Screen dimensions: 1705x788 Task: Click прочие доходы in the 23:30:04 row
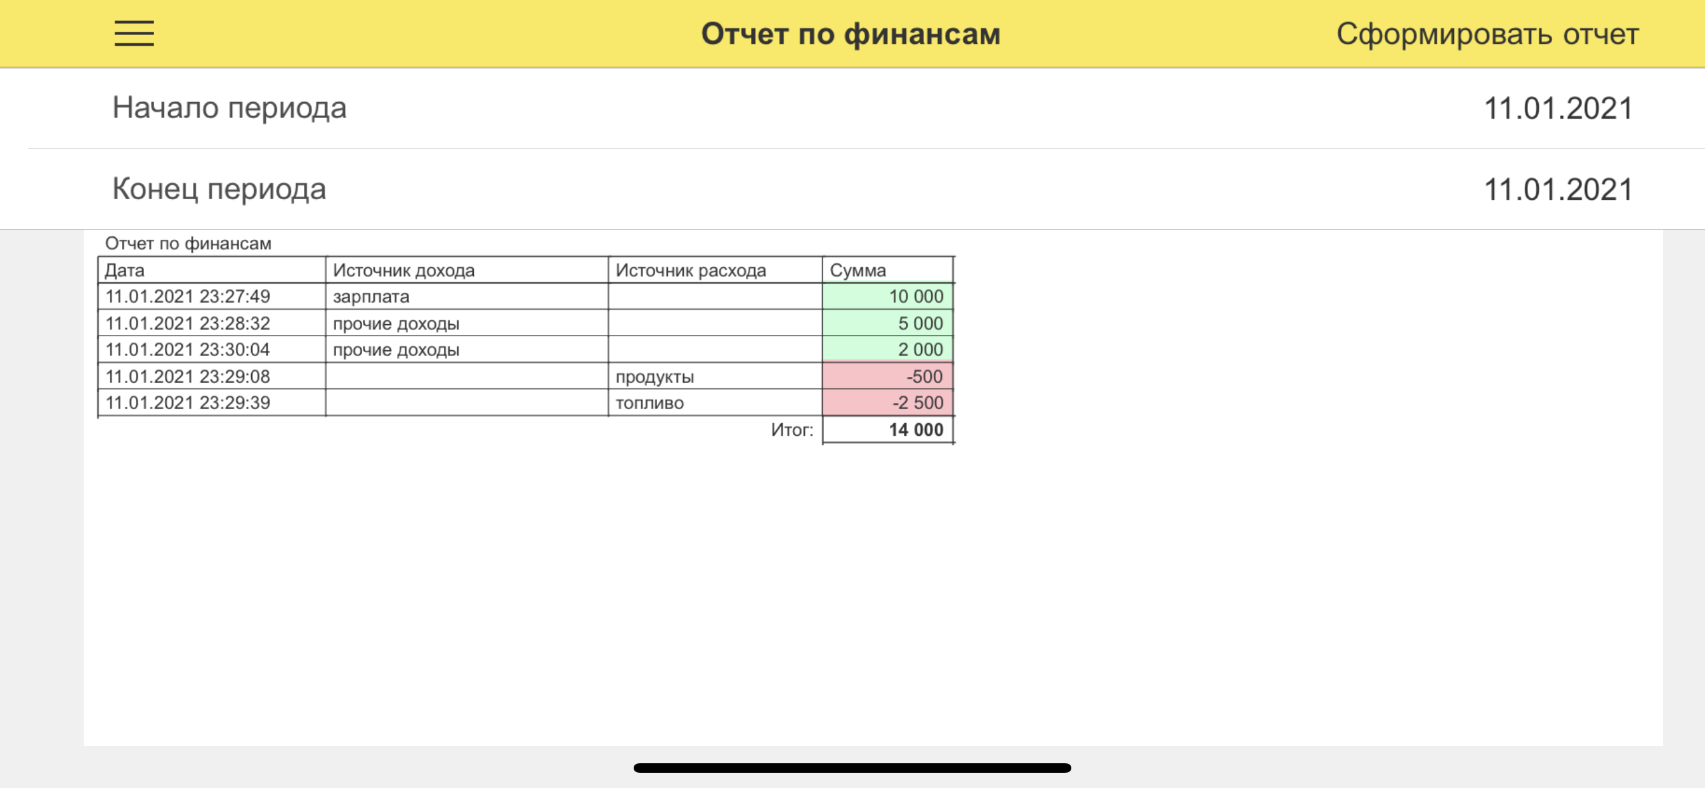coord(467,350)
